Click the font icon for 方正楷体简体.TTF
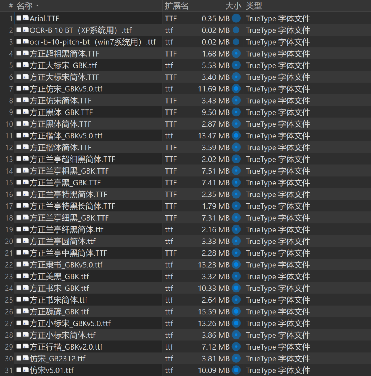The image size is (371, 376). tap(26, 147)
